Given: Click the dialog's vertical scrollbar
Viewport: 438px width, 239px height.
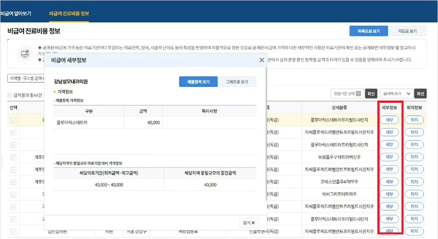Looking at the screenshot, I should click(x=266, y=134).
